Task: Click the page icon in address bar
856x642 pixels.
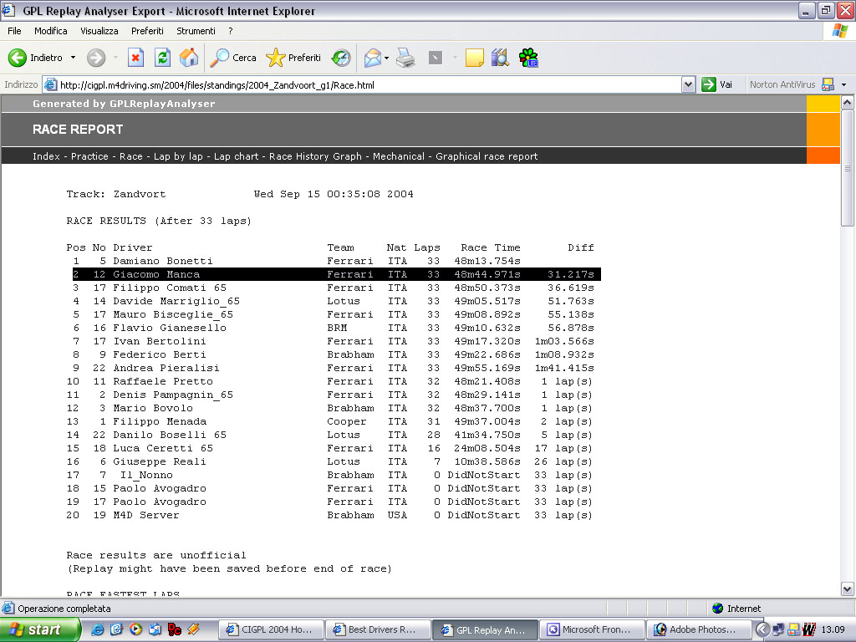Action: (x=50, y=84)
